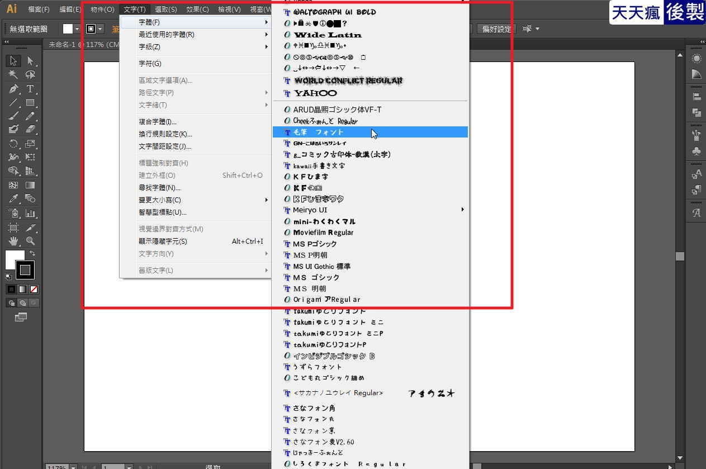
Task: Select the Pencil tool
Action: (x=30, y=116)
